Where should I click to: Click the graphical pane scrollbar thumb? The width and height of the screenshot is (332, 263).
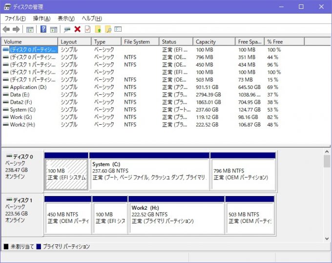327,161
